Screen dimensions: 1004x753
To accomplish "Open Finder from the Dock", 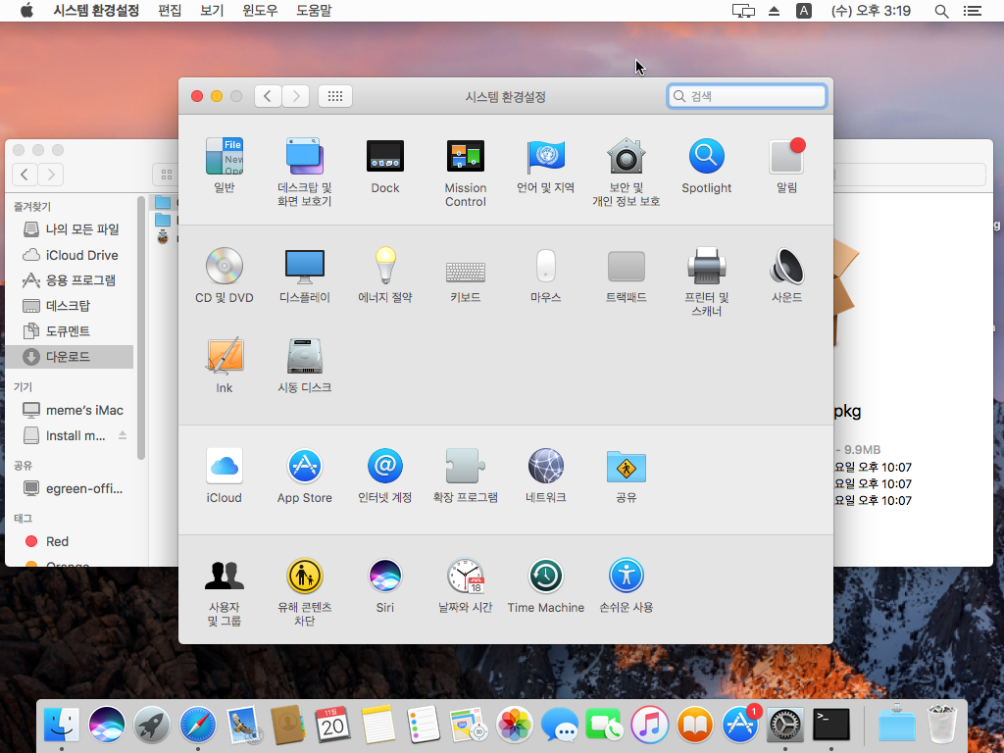I will click(x=62, y=725).
